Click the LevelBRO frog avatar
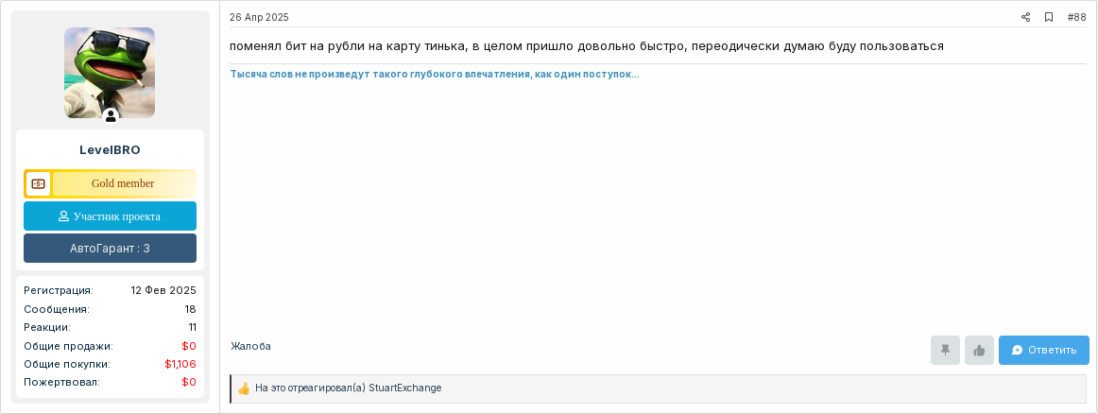 click(x=110, y=72)
